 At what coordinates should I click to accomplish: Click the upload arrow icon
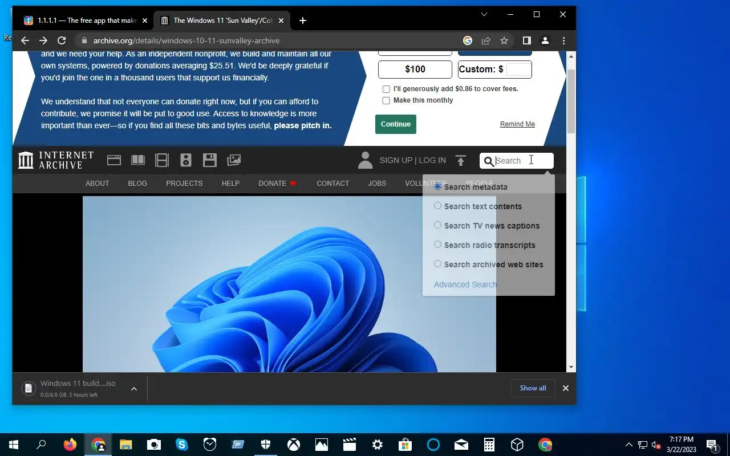click(x=461, y=161)
